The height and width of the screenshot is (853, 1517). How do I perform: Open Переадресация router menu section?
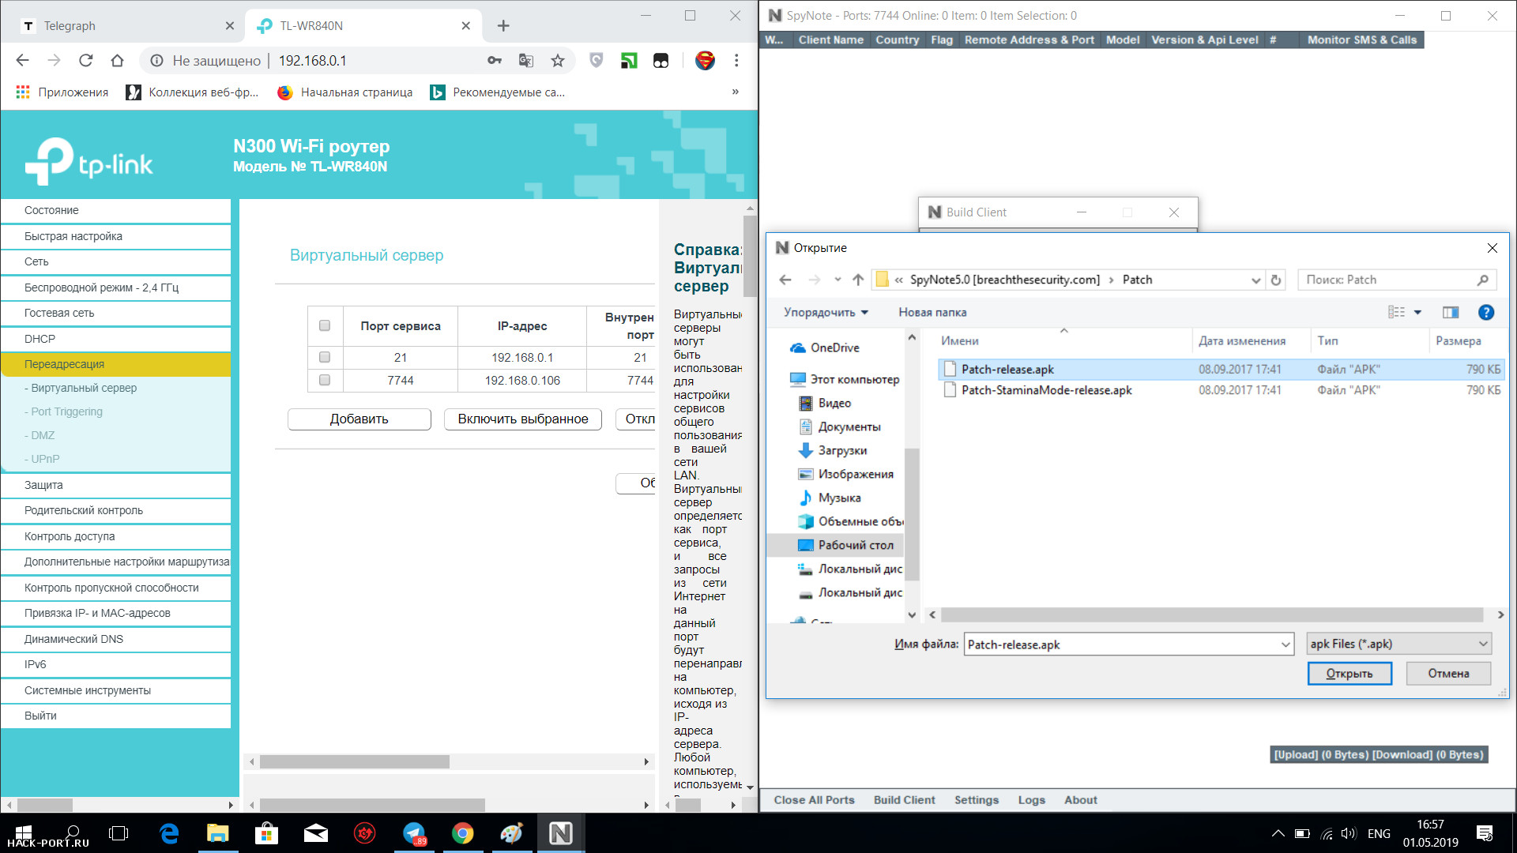pyautogui.click(x=116, y=364)
